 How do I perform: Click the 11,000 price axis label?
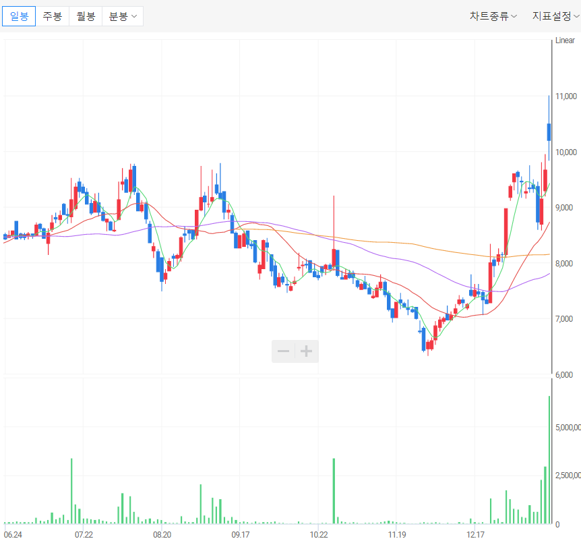(565, 96)
